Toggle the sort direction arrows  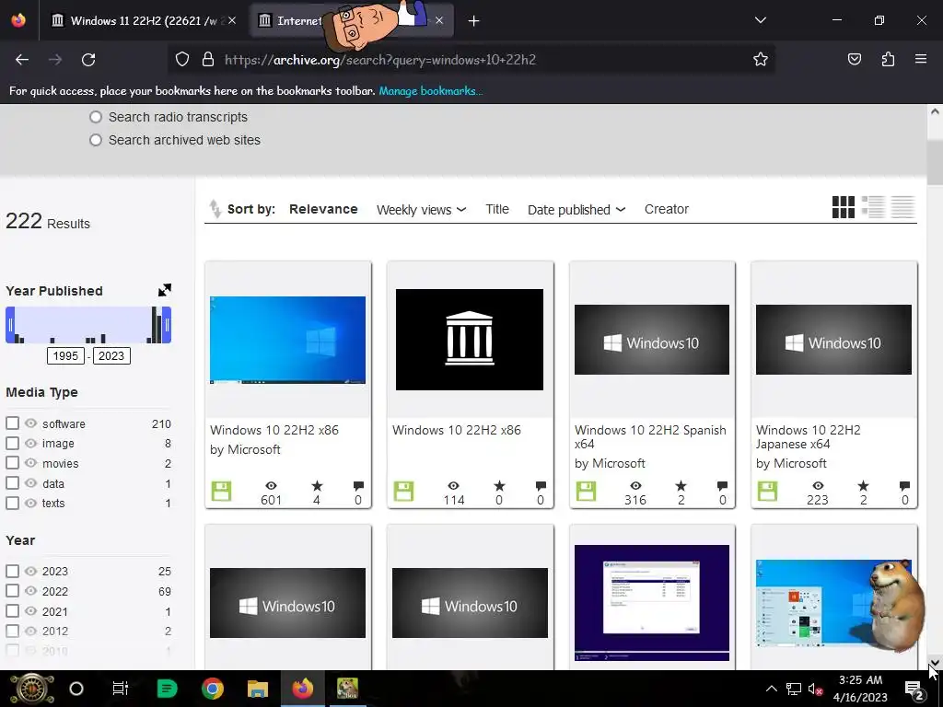click(215, 209)
